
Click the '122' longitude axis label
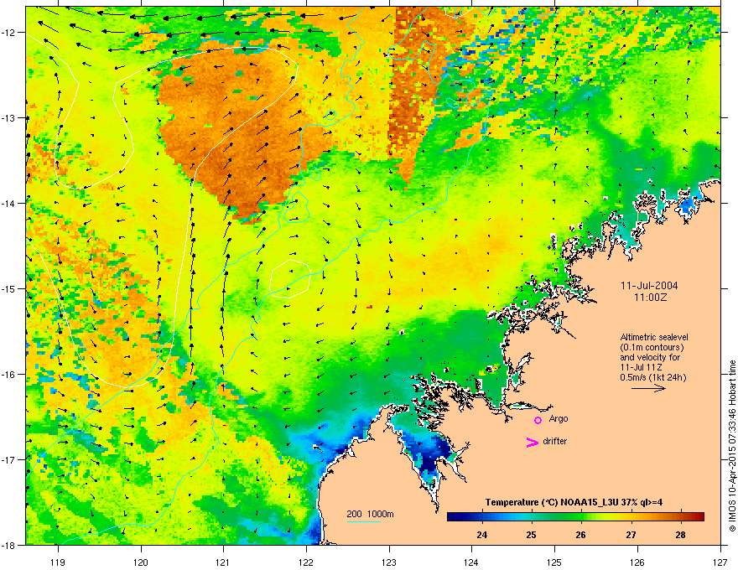point(306,562)
